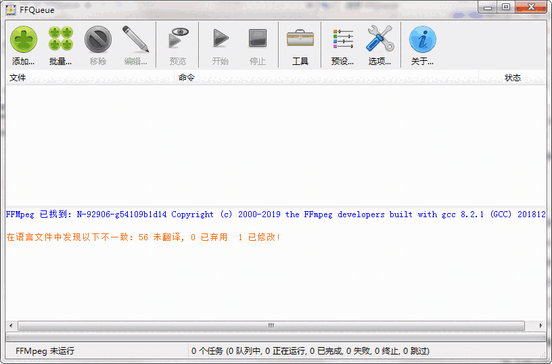552x364 pixels.
Task: Click the Edit (编辑) pencil icon
Action: click(x=135, y=40)
